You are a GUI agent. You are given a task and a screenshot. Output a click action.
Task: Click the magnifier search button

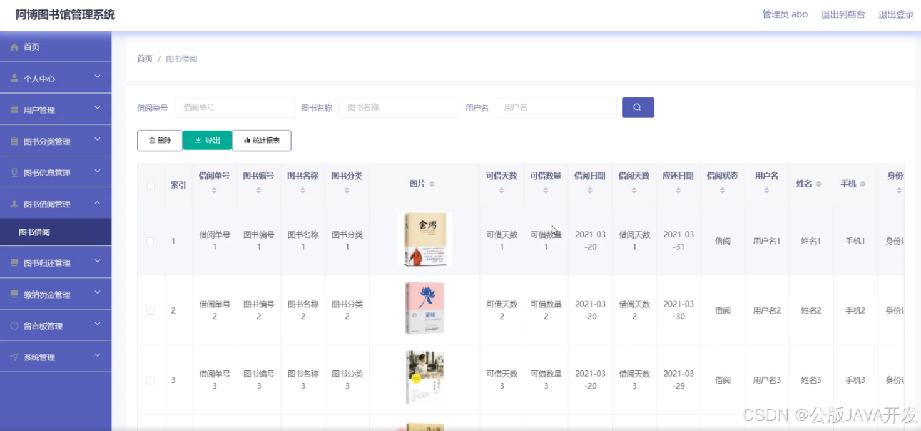[638, 107]
